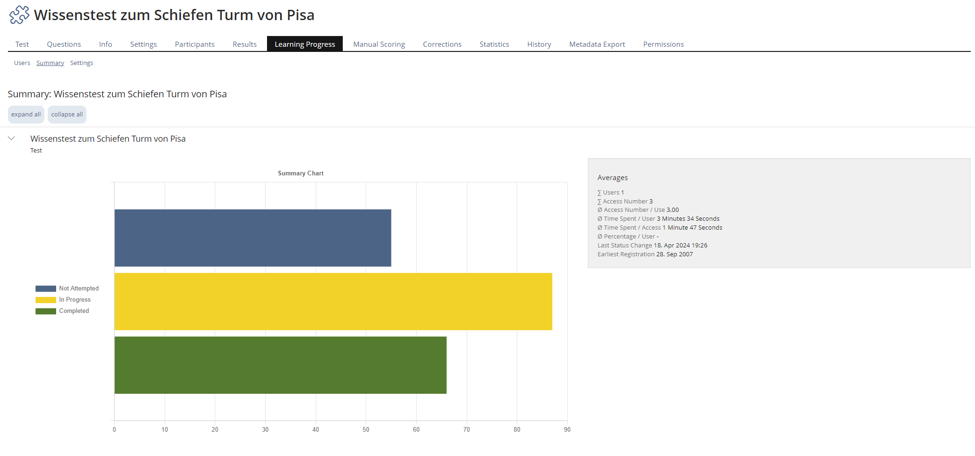Open the Permissions tab
This screenshot has height=456, width=975.
click(663, 44)
